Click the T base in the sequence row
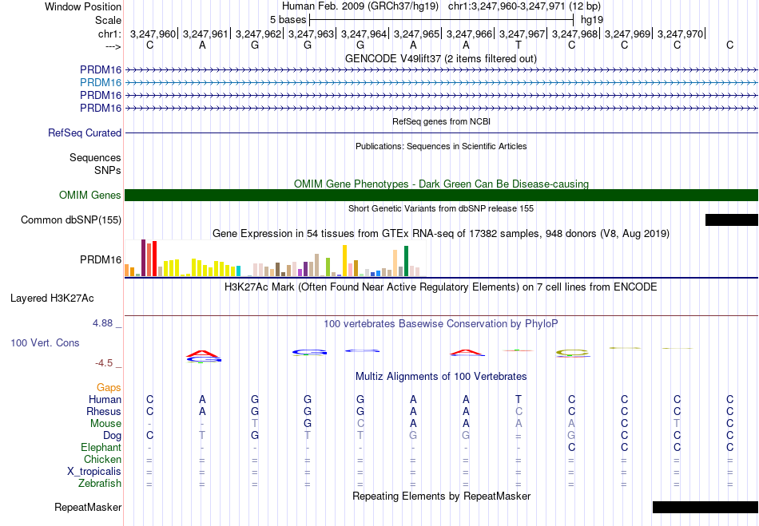The image size is (759, 526). coord(519,45)
